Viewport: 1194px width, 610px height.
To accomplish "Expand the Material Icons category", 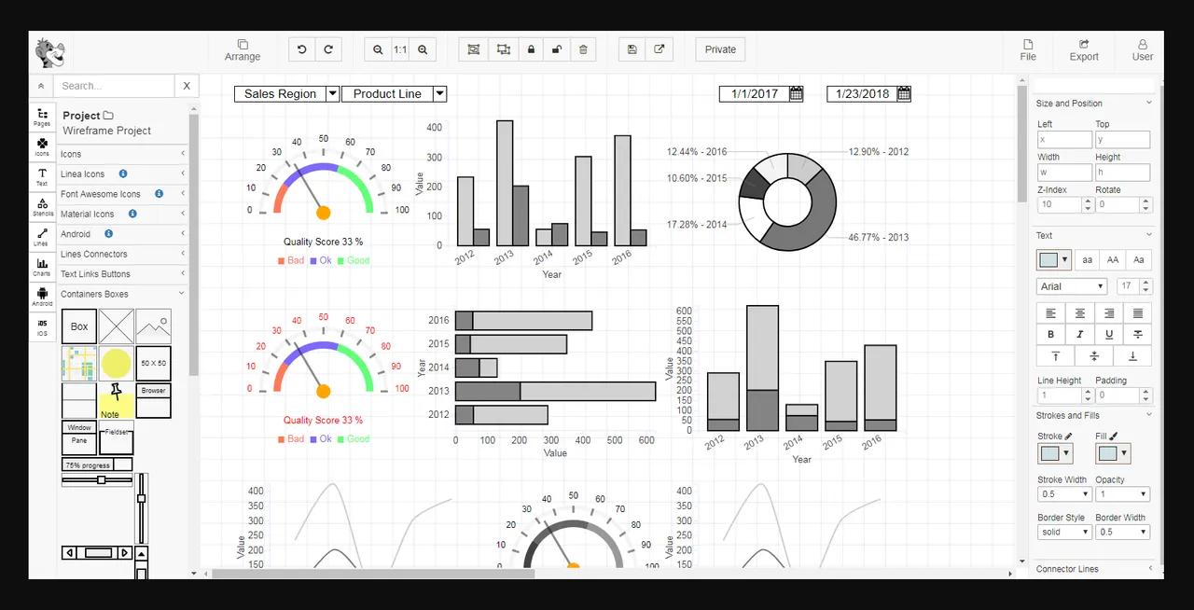I will coord(121,215).
